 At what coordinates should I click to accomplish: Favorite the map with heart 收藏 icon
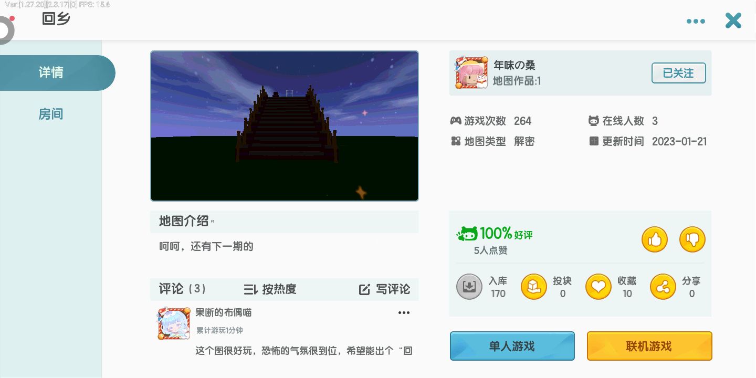click(598, 287)
